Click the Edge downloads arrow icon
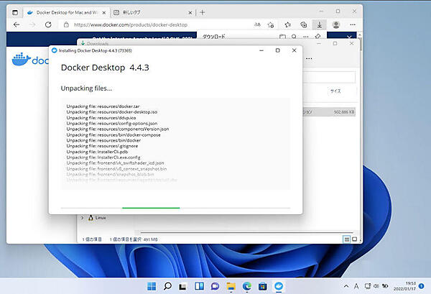The height and width of the screenshot is (294, 431). [319, 24]
